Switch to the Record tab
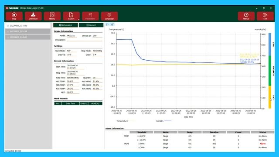 pyautogui.click(x=91, y=25)
